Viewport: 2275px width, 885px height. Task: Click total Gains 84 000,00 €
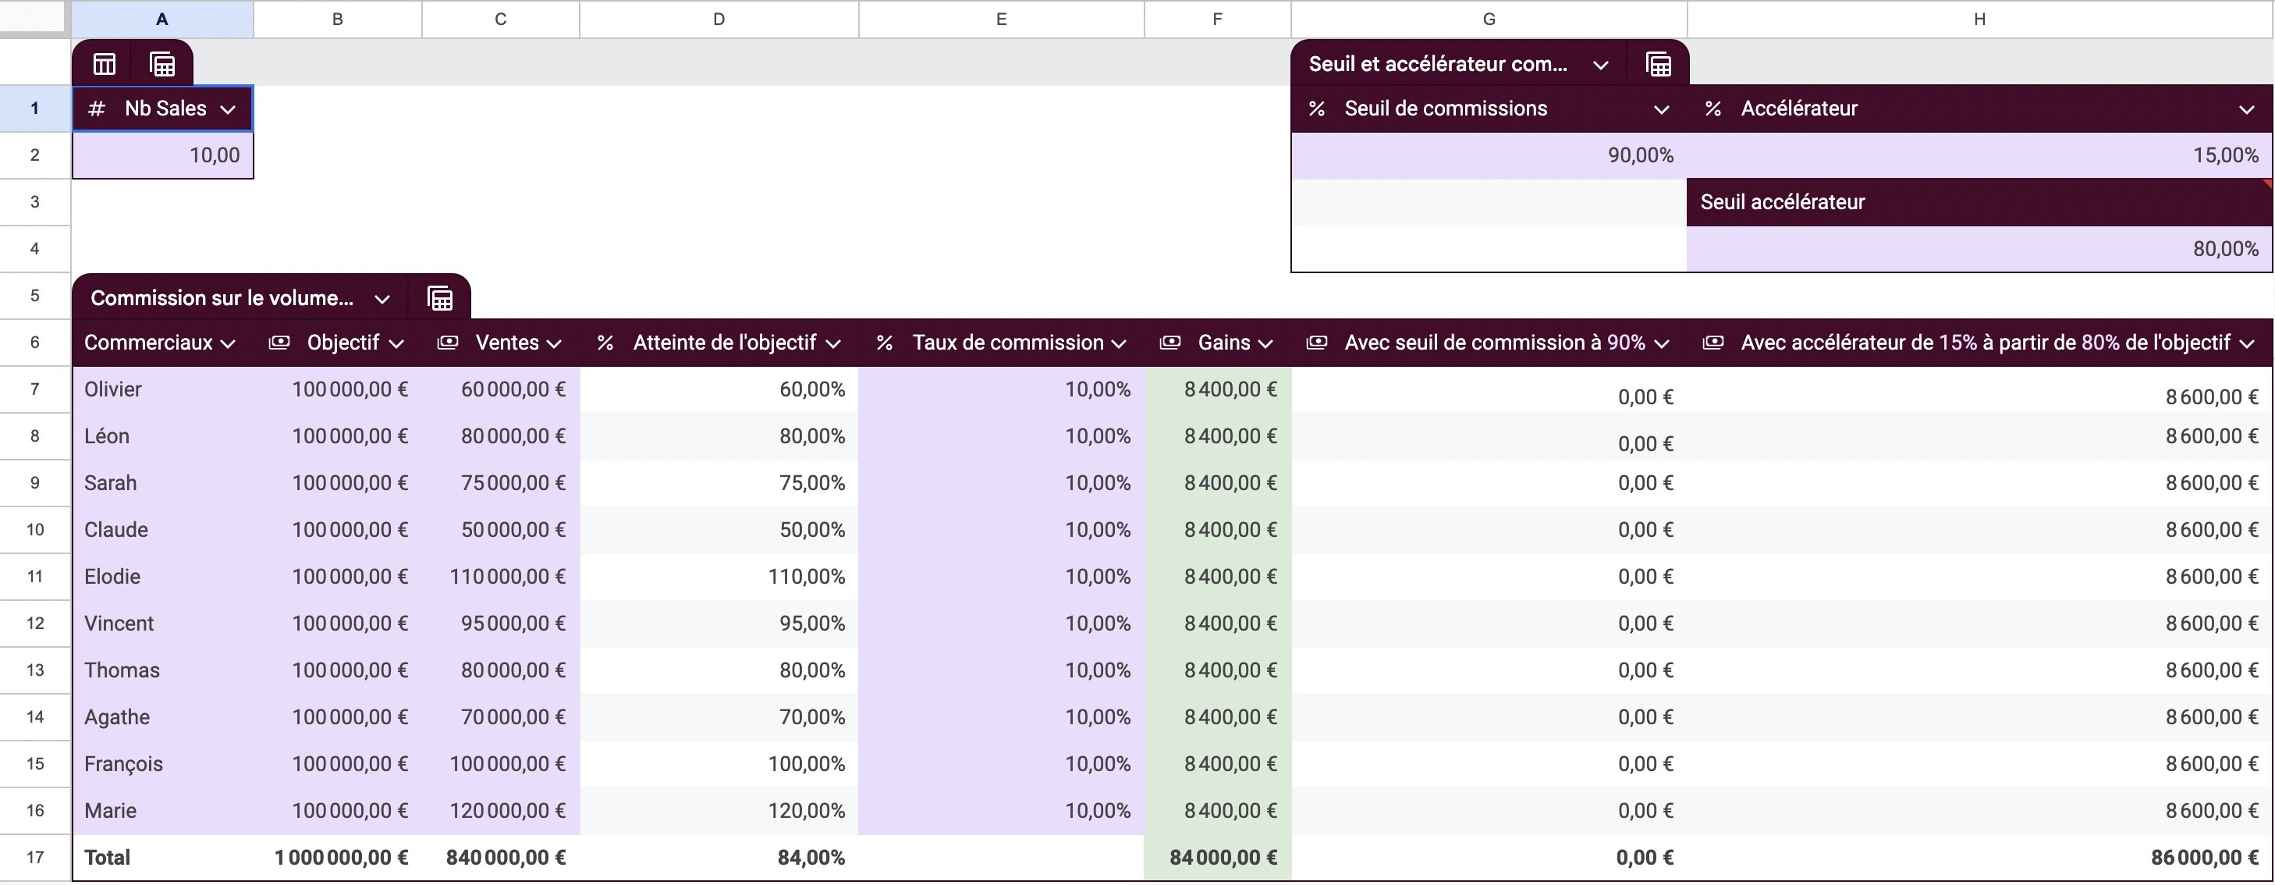(x=1218, y=858)
